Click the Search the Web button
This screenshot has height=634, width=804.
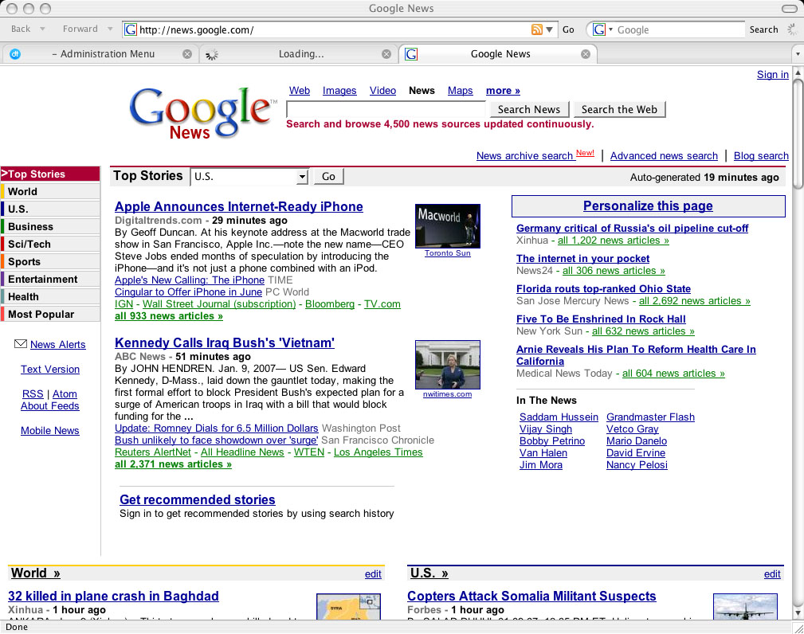(619, 109)
